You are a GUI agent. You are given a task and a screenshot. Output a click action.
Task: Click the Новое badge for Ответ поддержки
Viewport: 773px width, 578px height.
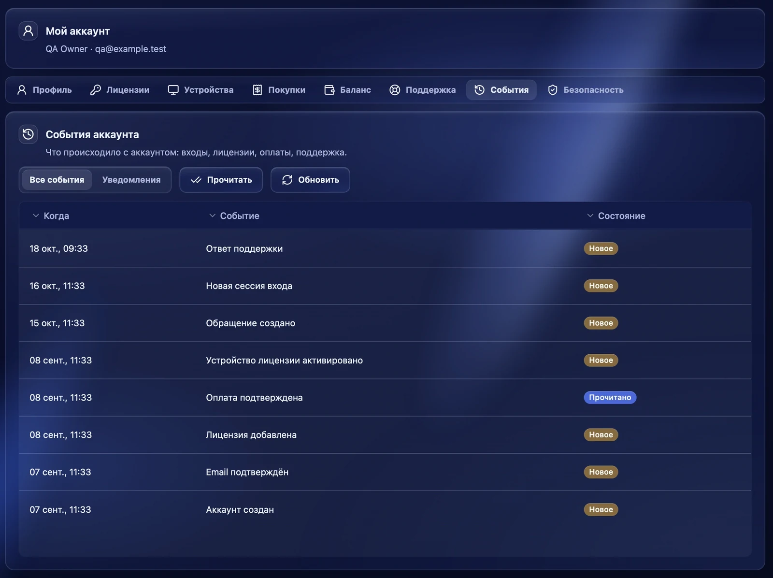pyautogui.click(x=601, y=248)
